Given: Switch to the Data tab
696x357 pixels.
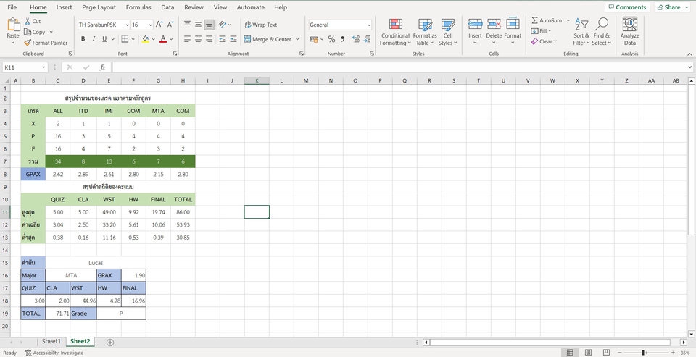Looking at the screenshot, I should pos(167,7).
